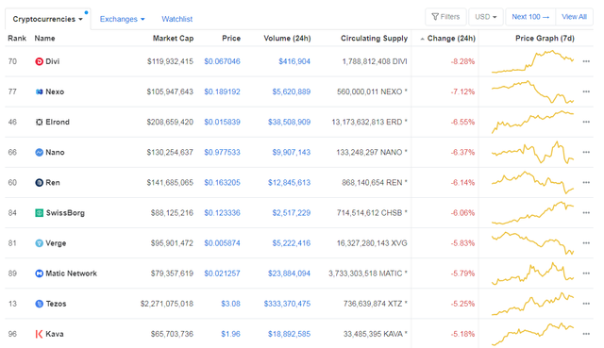The width and height of the screenshot is (604, 348).
Task: Open the SwissBorg coin name link
Action: (x=65, y=213)
